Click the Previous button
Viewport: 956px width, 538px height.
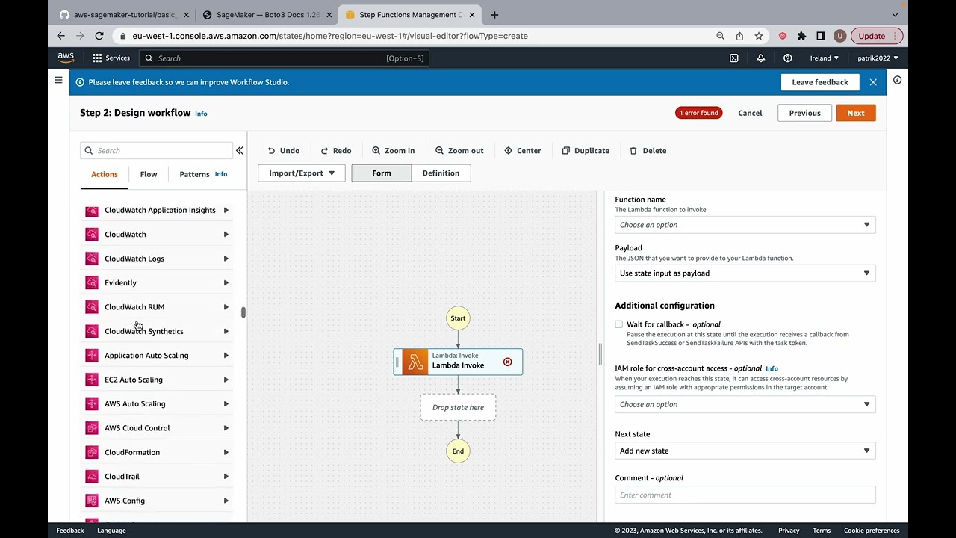tap(804, 113)
